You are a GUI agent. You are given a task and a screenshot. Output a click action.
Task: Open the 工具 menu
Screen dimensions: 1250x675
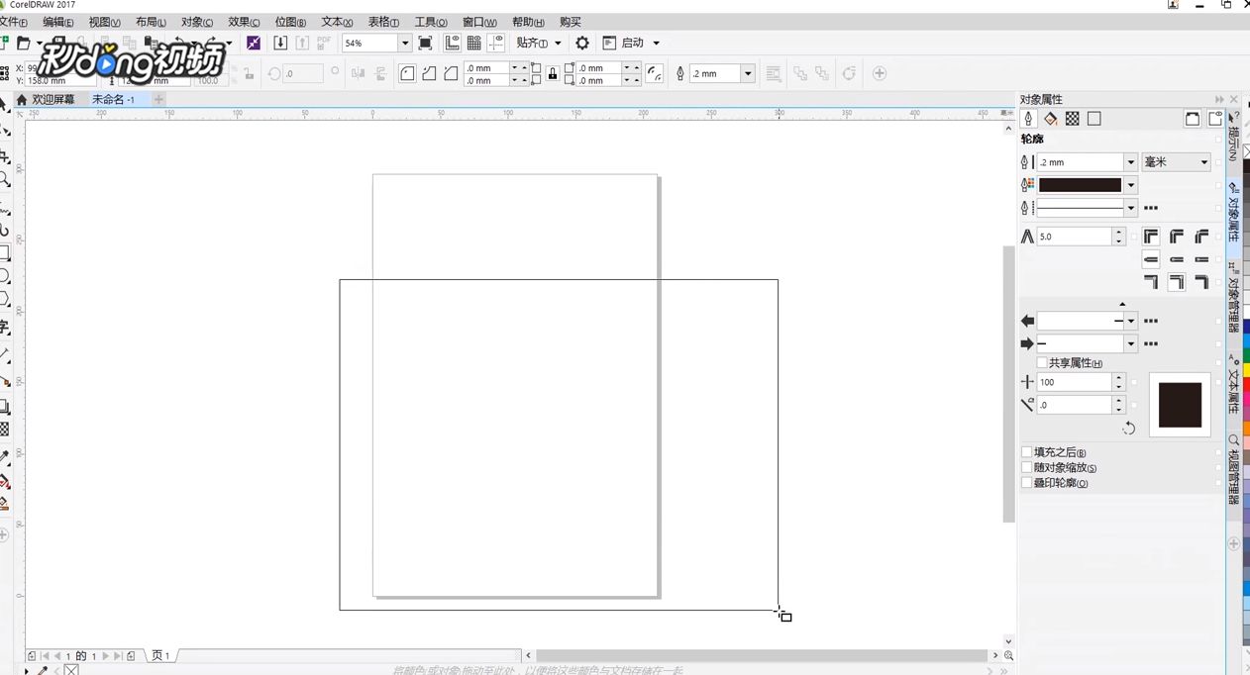click(x=431, y=22)
